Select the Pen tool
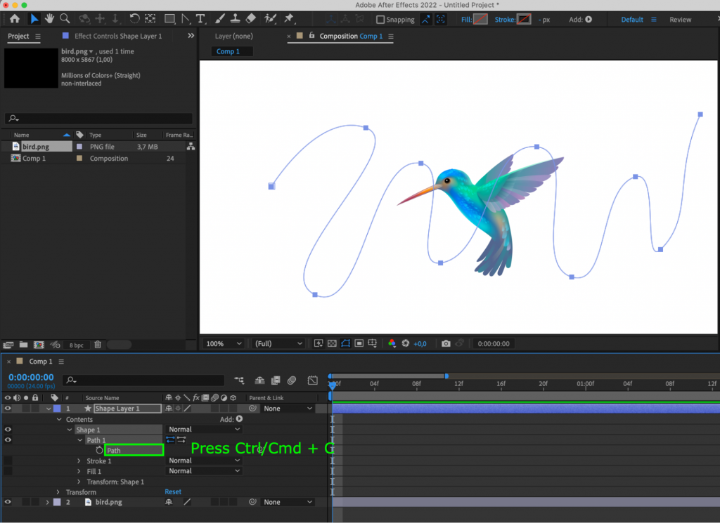720x523 pixels. pos(186,19)
